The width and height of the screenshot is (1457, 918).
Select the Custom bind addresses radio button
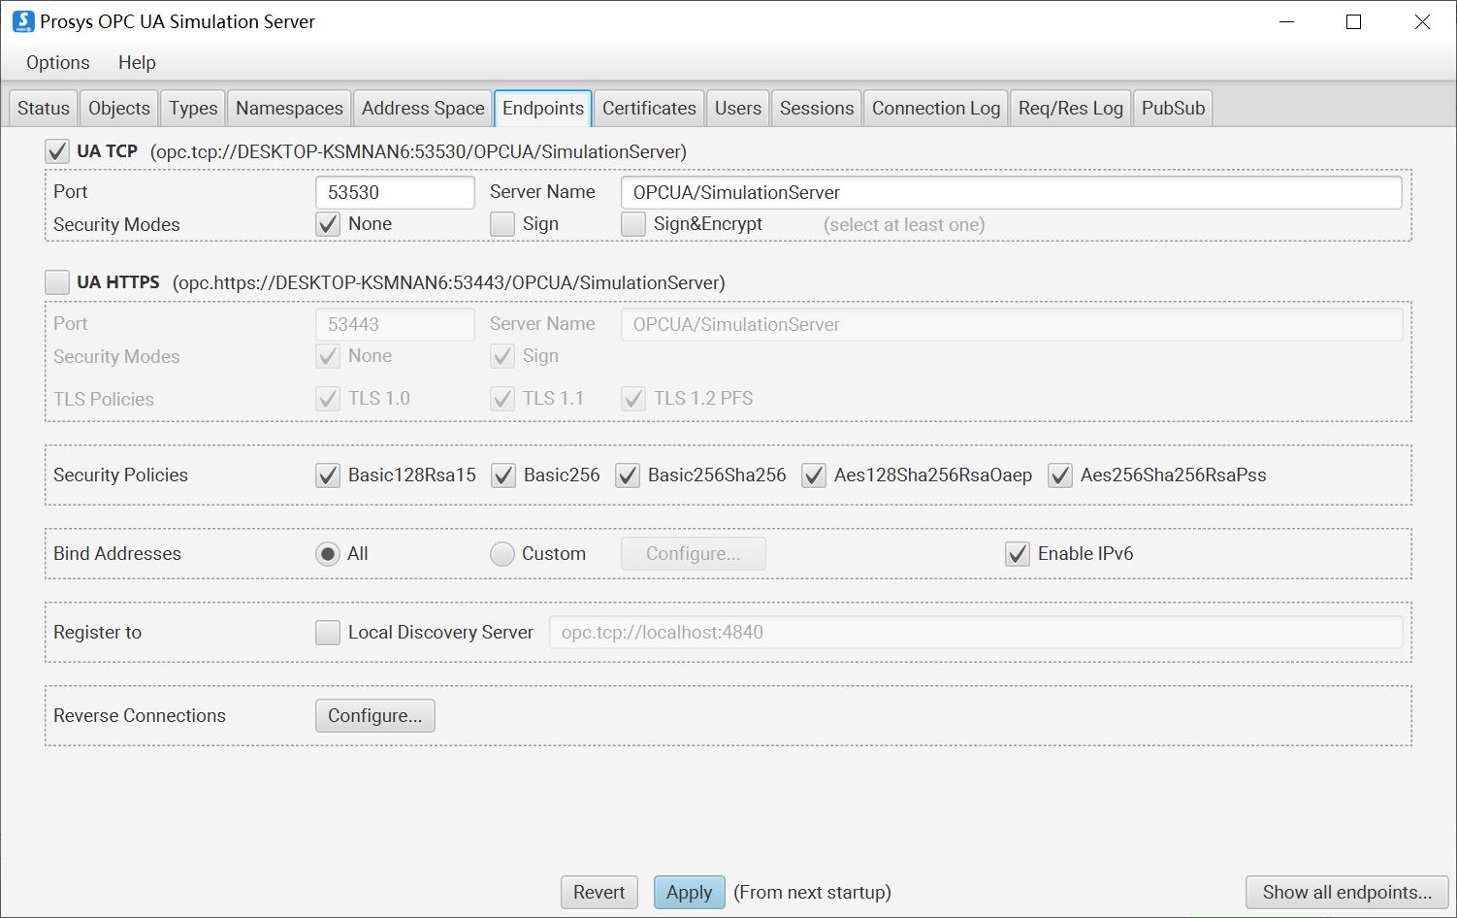[x=502, y=554]
